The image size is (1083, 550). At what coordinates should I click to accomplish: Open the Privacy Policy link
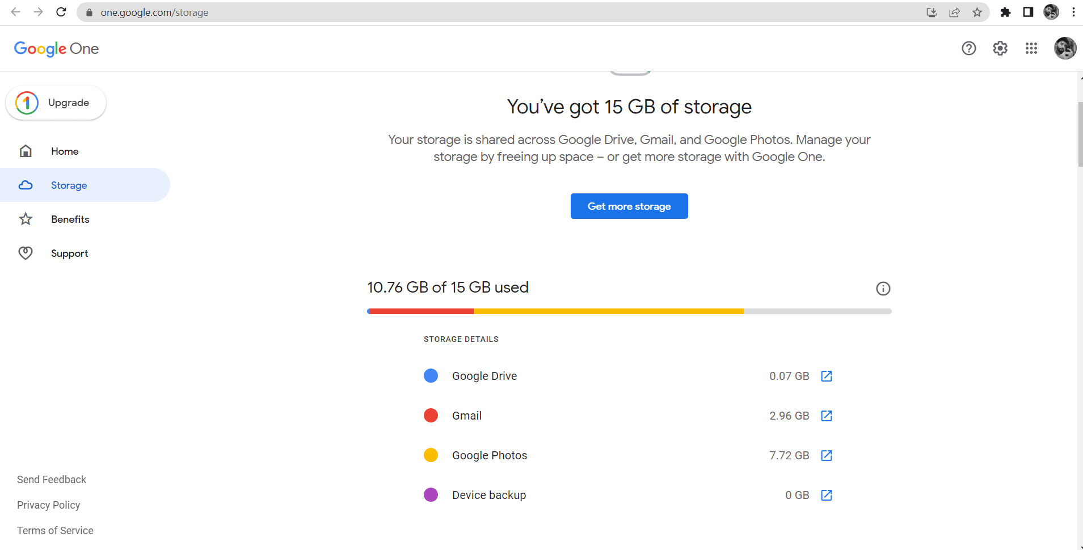pyautogui.click(x=48, y=505)
